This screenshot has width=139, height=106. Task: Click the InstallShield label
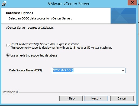[10, 92]
